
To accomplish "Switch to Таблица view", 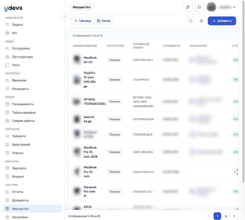I will click(82, 21).
